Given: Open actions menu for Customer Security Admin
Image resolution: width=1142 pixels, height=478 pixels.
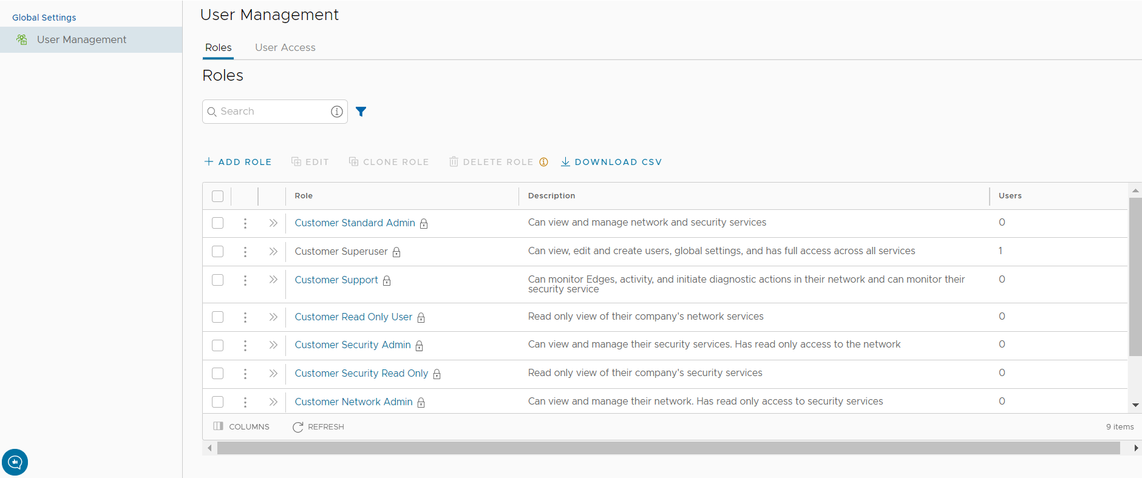Looking at the screenshot, I should [245, 345].
